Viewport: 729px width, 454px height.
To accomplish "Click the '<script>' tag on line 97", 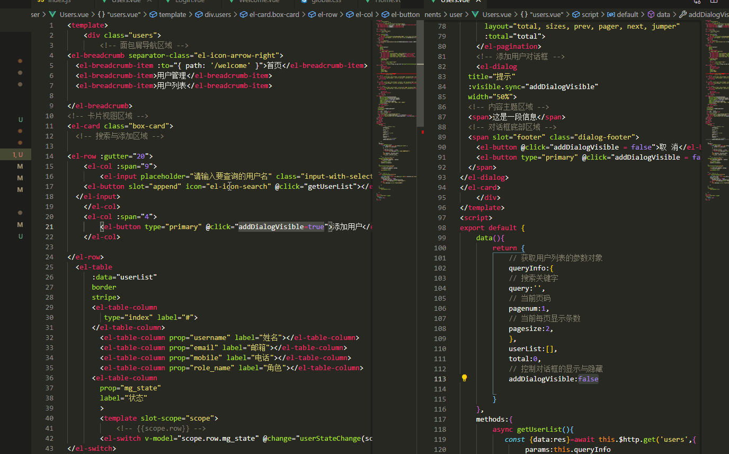I will point(476,217).
